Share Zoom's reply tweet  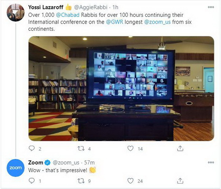coord(180,181)
